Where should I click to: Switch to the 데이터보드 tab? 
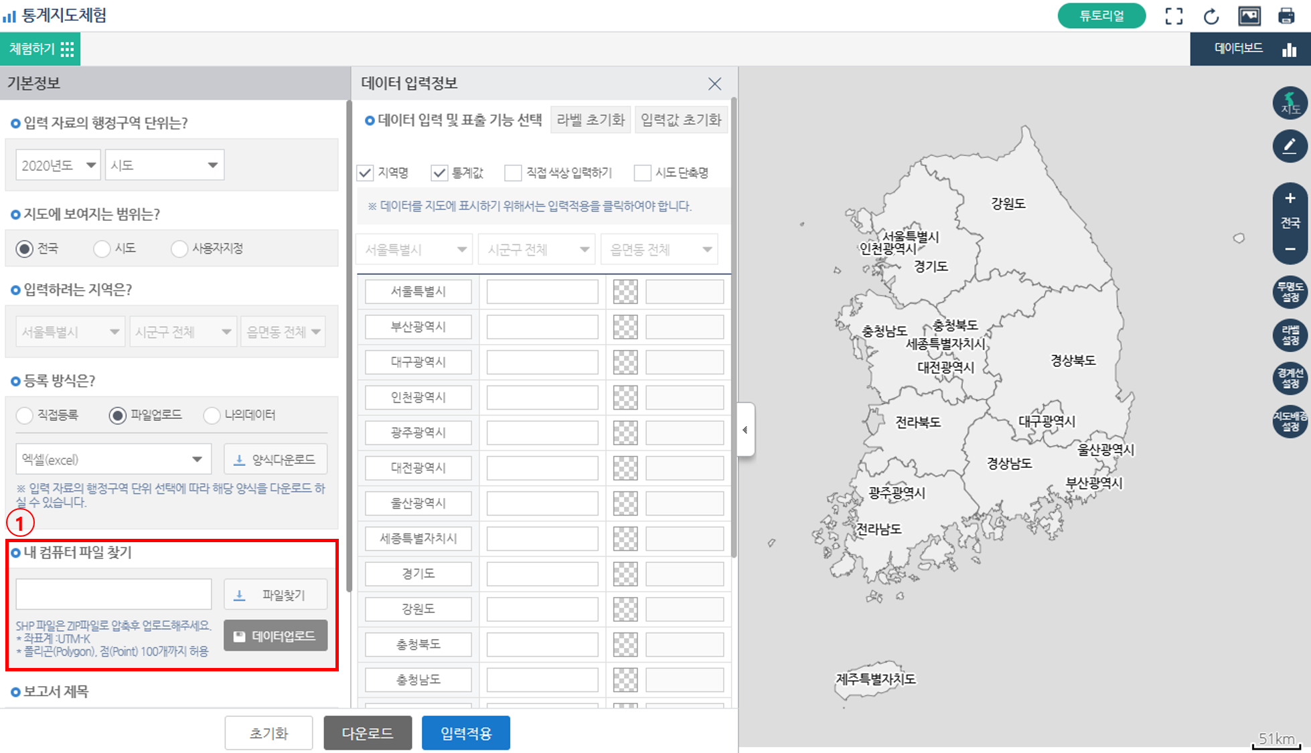(x=1239, y=48)
